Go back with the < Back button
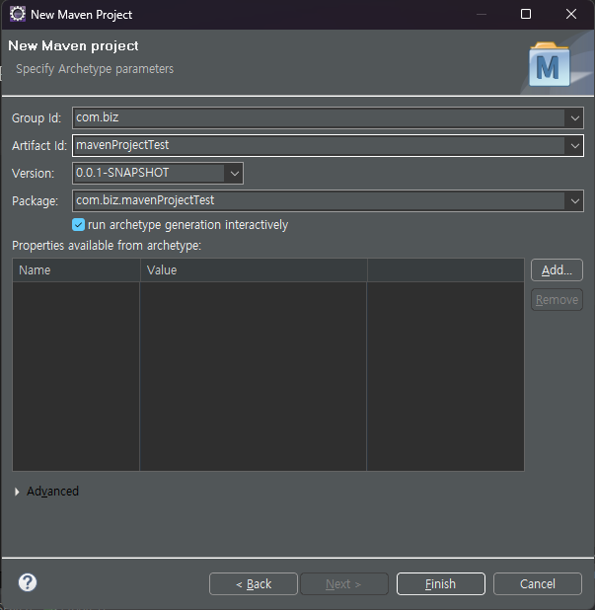The height and width of the screenshot is (610, 595). click(x=254, y=584)
